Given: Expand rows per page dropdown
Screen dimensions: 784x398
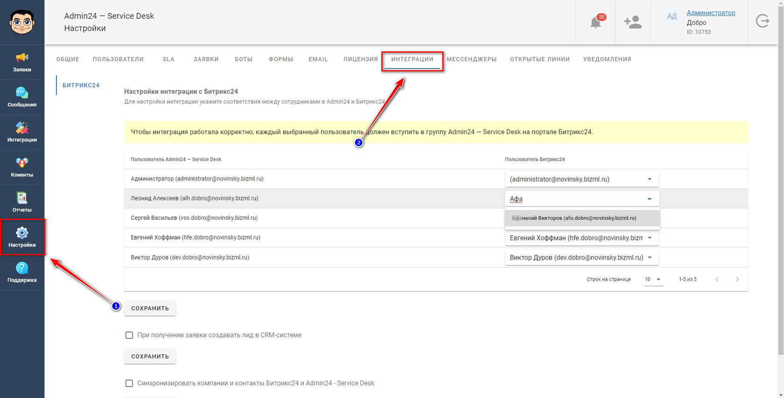Looking at the screenshot, I should click(x=653, y=280).
